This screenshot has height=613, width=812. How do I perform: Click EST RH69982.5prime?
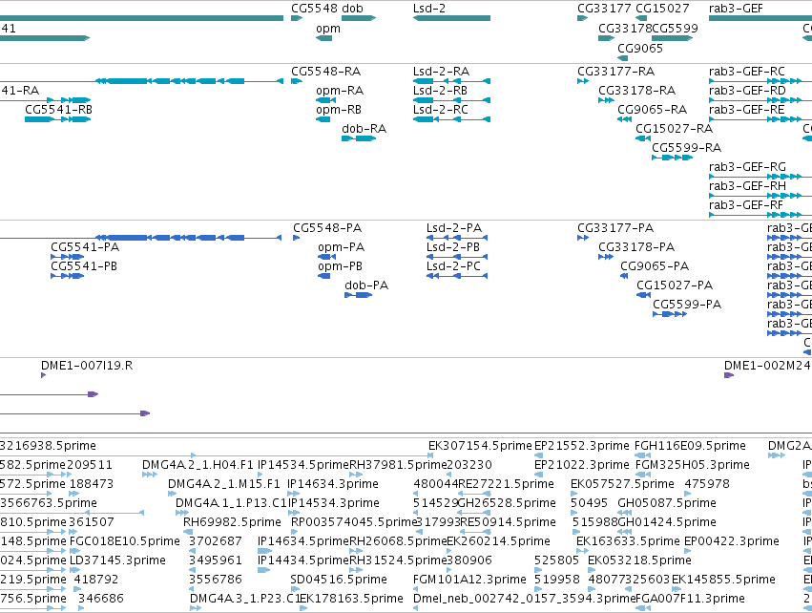232,522
